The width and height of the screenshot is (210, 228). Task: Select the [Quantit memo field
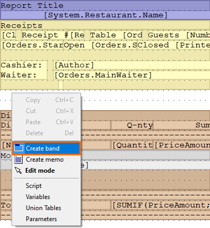click(x=132, y=145)
